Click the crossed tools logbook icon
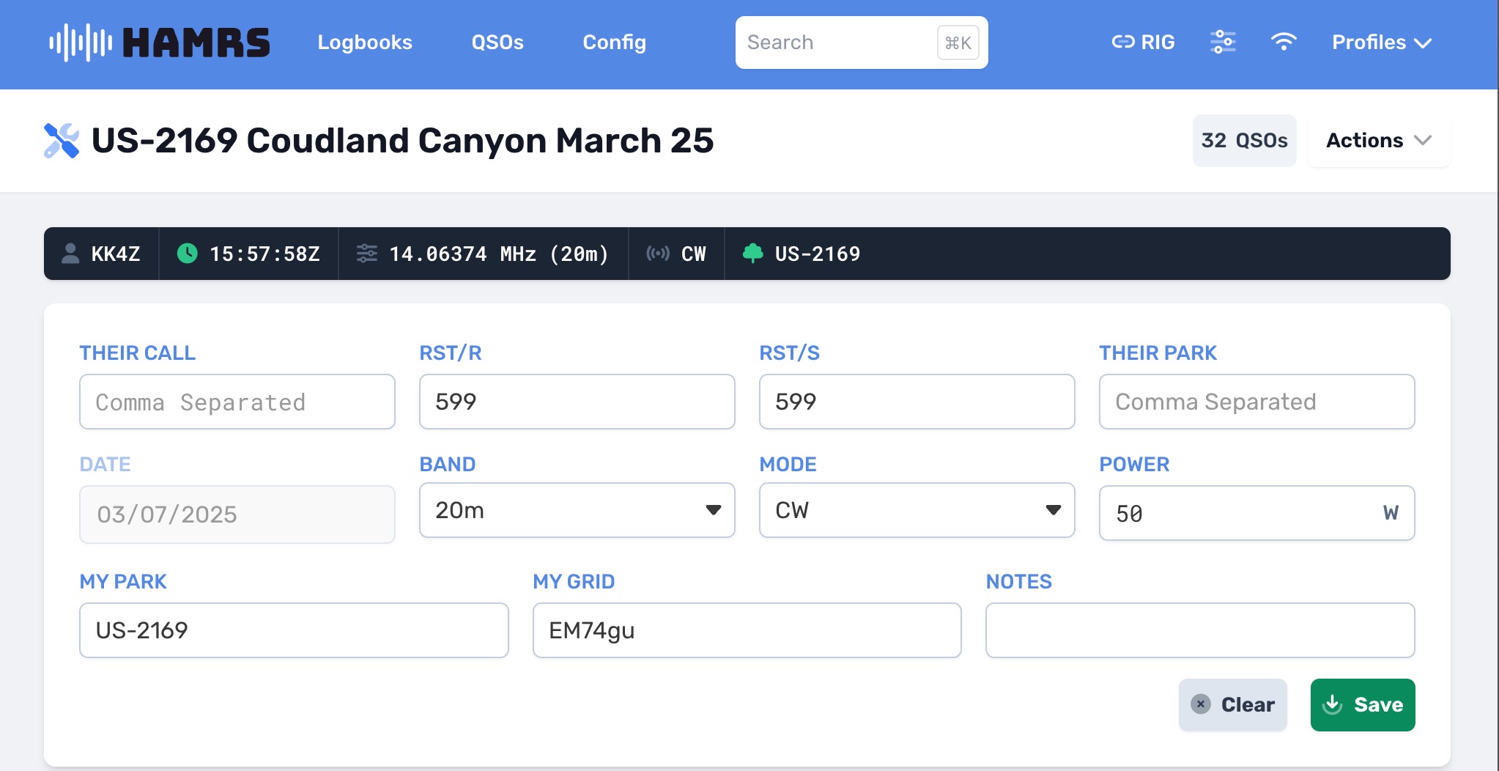The height and width of the screenshot is (771, 1499). pyautogui.click(x=62, y=141)
